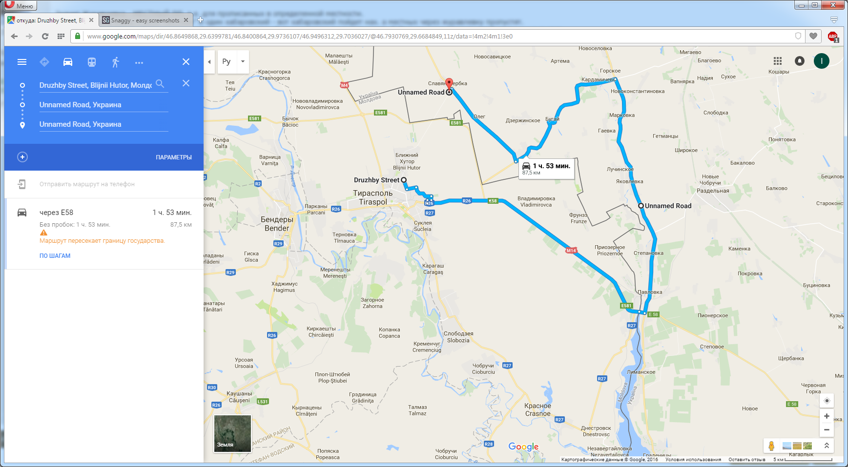Switch to Snaggy easy screenshots tab
Viewport: 848px width, 467px height.
click(x=145, y=20)
